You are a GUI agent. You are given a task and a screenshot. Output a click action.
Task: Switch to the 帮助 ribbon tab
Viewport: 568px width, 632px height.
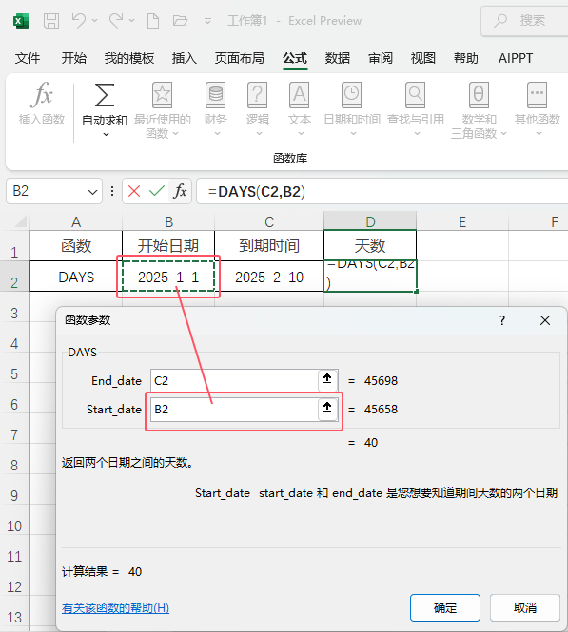tap(466, 58)
